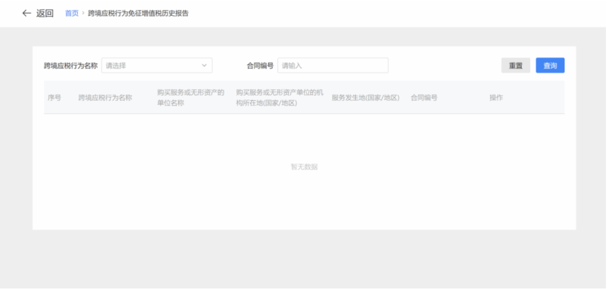Click the 合同编号 table column header
The height and width of the screenshot is (289, 607).
pyautogui.click(x=424, y=98)
